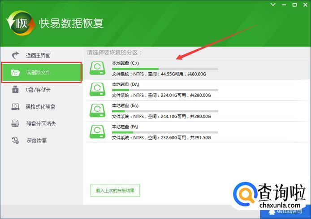Viewport: 311px width, 219px height.
Task: Click the 快易数据恢复 title text
Action: pyautogui.click(x=71, y=23)
